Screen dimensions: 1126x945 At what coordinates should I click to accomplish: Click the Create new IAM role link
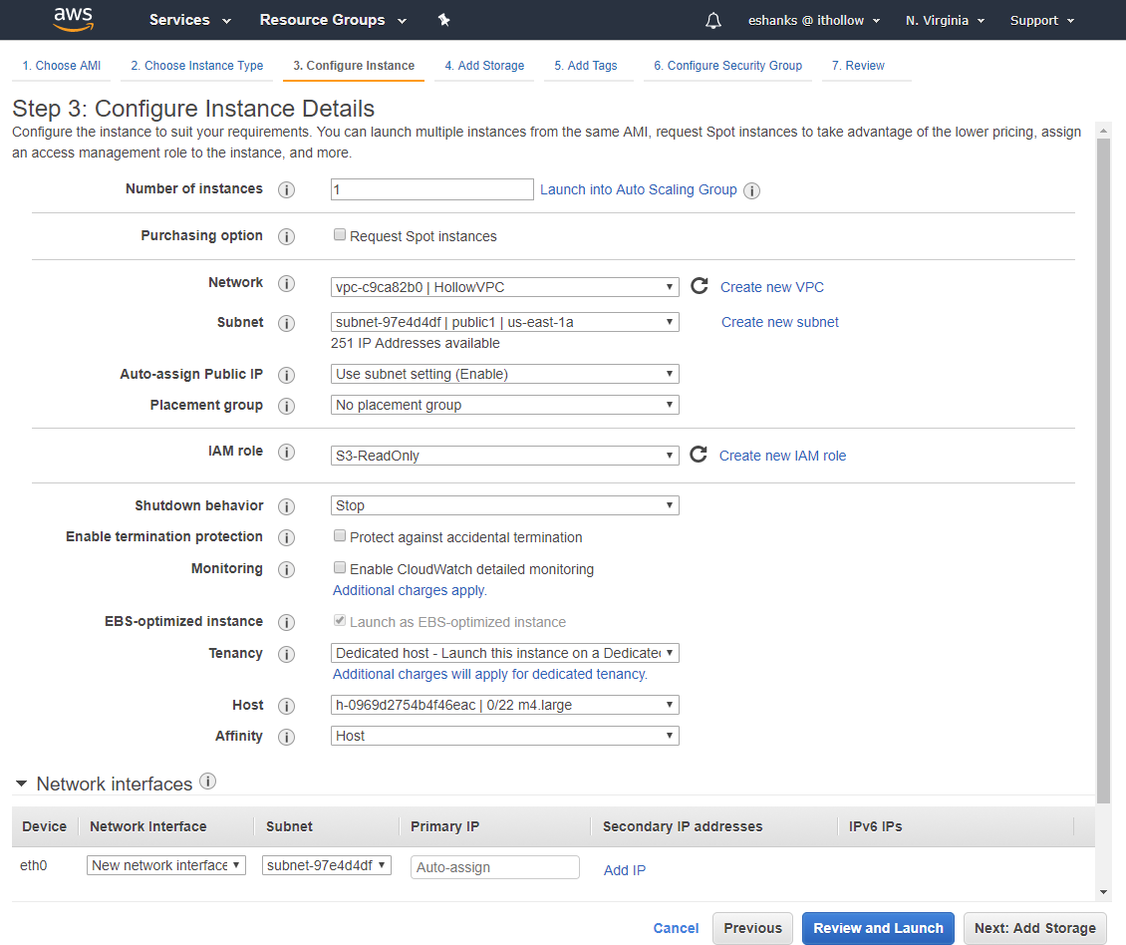click(782, 456)
